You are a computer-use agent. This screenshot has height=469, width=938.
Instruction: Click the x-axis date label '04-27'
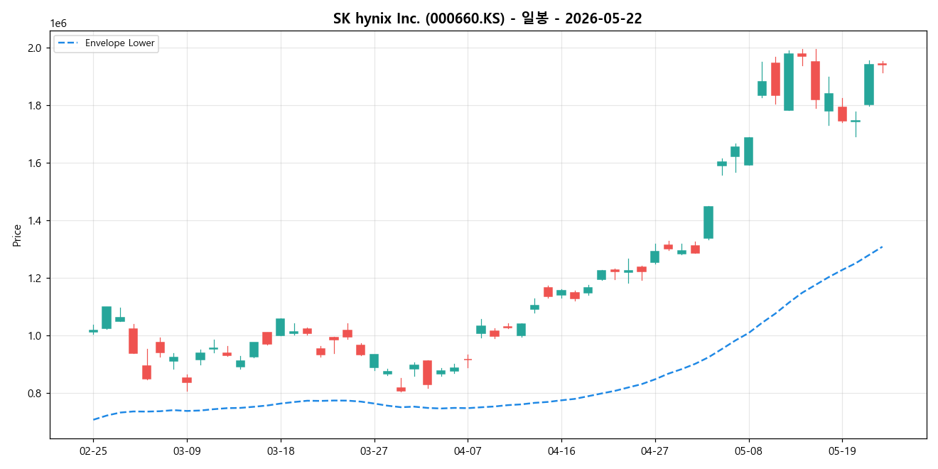[x=654, y=451]
